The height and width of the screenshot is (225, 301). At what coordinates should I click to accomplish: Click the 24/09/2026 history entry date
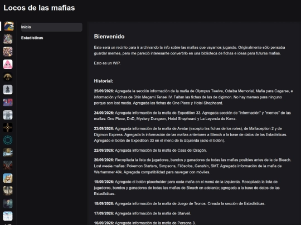pyautogui.click(x=104, y=113)
